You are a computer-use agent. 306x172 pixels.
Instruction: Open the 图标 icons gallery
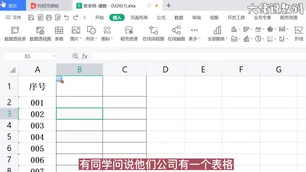[107, 33]
